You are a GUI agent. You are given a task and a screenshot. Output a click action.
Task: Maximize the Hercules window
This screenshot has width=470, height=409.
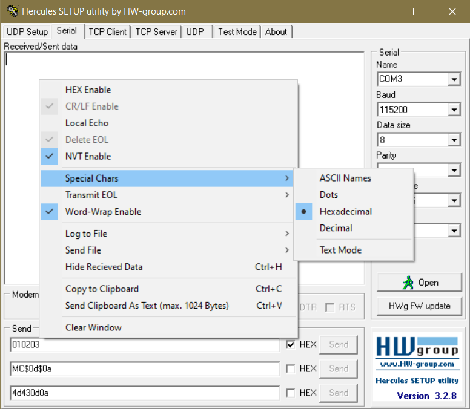tap(417, 11)
